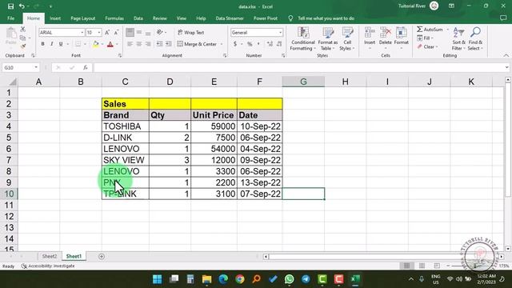The image size is (512, 288).
Task: Toggle Italic formatting
Action: click(51, 44)
